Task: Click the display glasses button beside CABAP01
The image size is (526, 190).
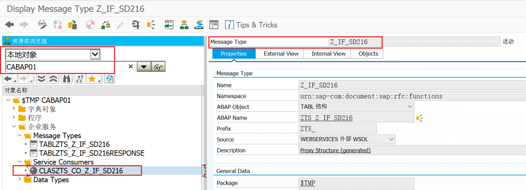Action: click(x=158, y=67)
